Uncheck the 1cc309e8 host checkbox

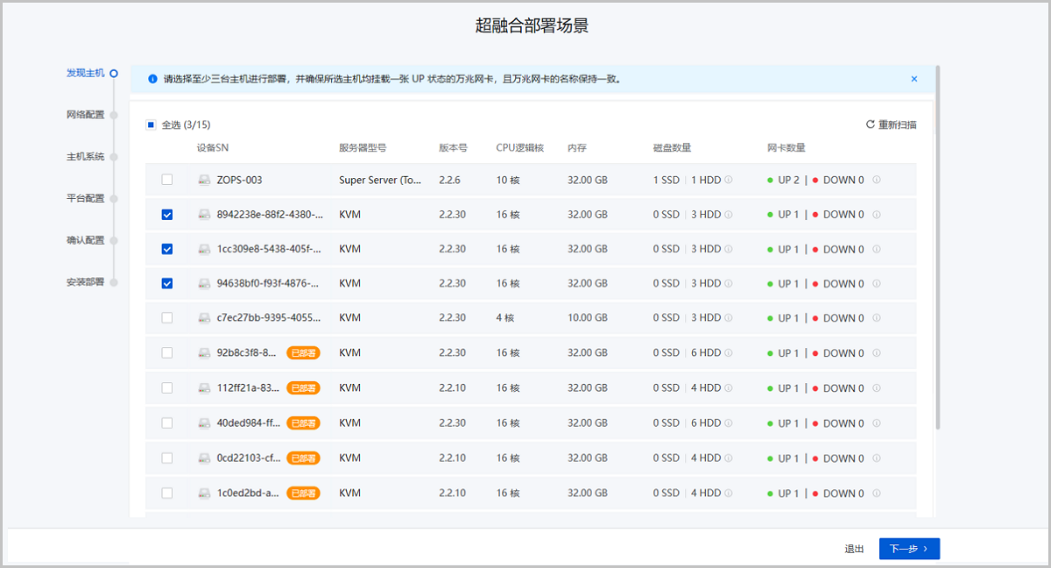[167, 249]
